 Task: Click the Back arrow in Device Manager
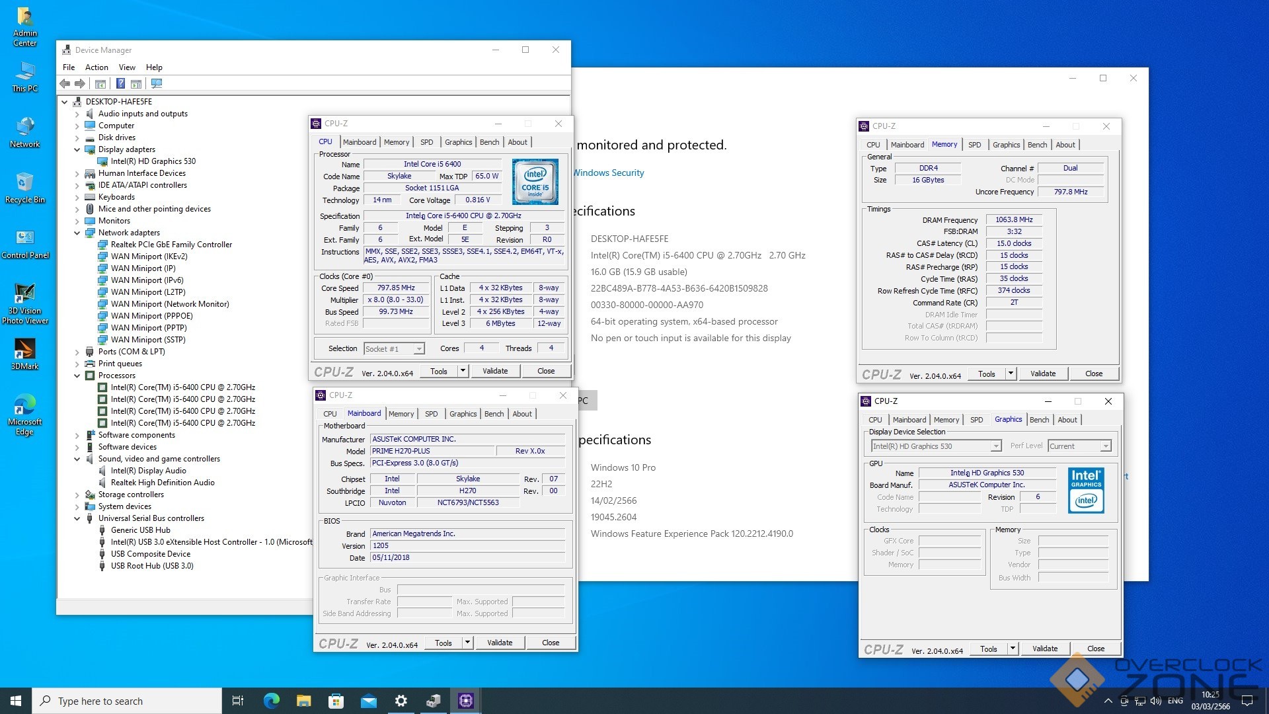[x=65, y=84]
